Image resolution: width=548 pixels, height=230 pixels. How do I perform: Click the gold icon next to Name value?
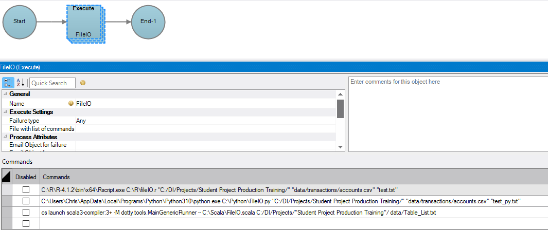71,104
